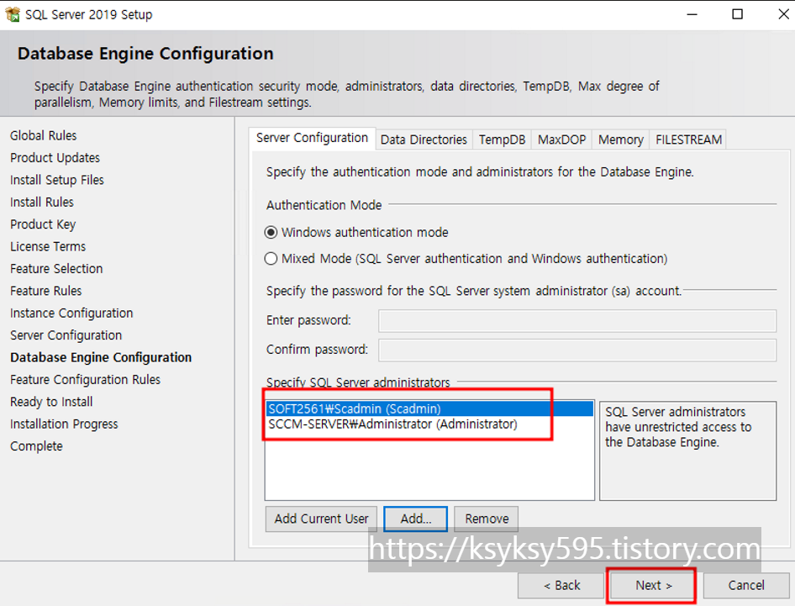Click Global Rules step in sidebar
Screen dimensions: 795x606
[x=43, y=135]
